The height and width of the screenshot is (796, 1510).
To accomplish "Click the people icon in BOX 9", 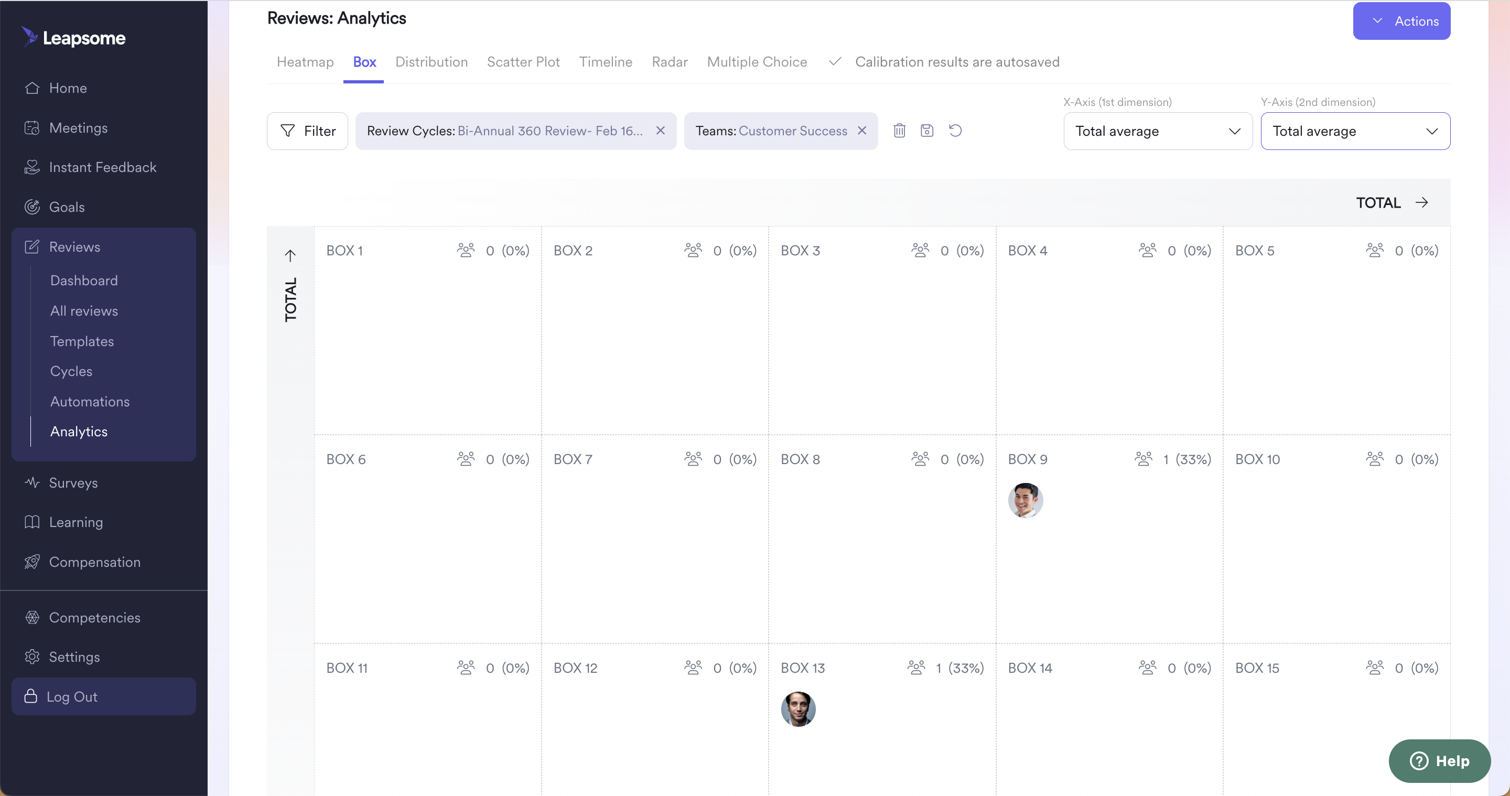I will click(x=1143, y=459).
